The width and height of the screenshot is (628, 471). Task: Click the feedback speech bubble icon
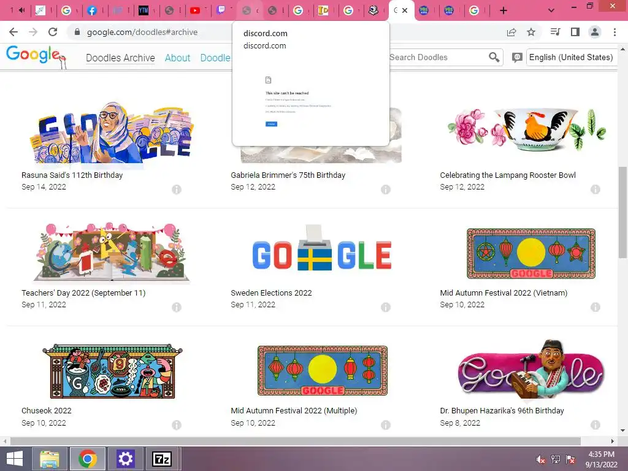517,58
